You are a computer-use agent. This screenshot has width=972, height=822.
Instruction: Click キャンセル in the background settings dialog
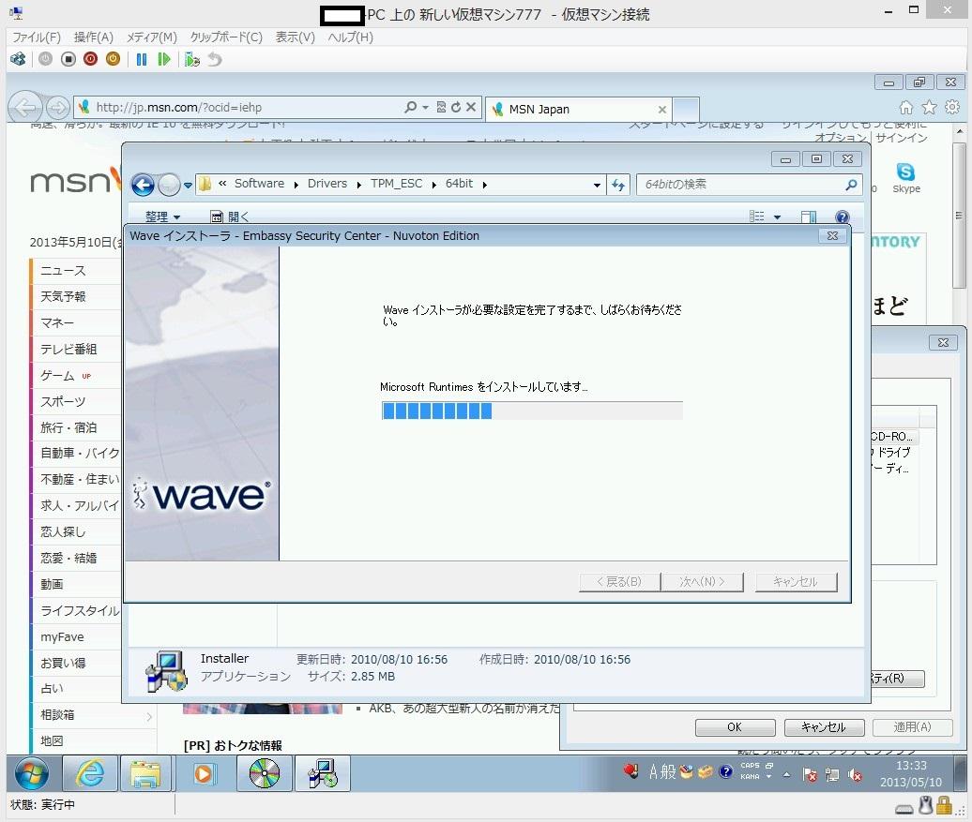[824, 727]
